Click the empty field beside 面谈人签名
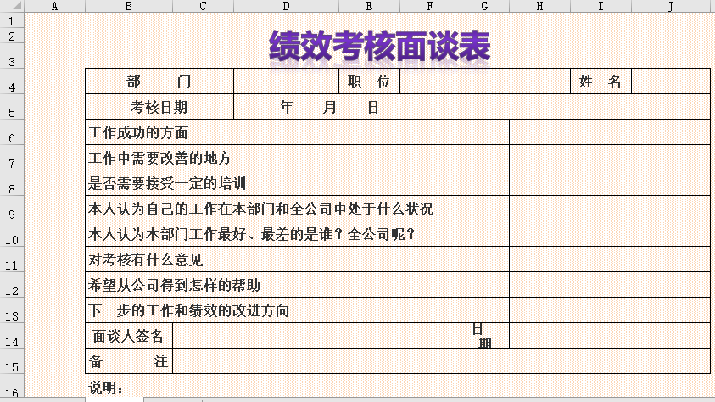The image size is (715, 402). point(316,336)
